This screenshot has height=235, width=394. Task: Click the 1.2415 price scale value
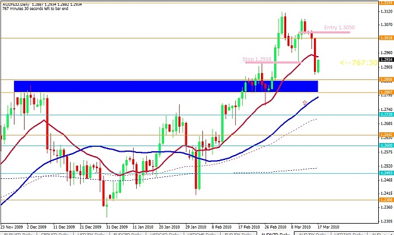(386, 193)
